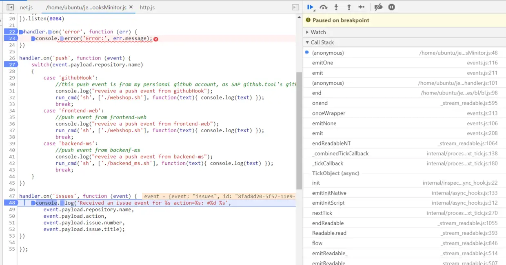Toggle pause on exceptions

392,7
